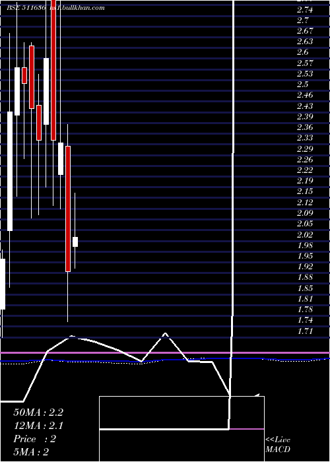Viewport: 330px width, 462px height.
Task: Click the 1.98 price level label
Action: point(305,245)
